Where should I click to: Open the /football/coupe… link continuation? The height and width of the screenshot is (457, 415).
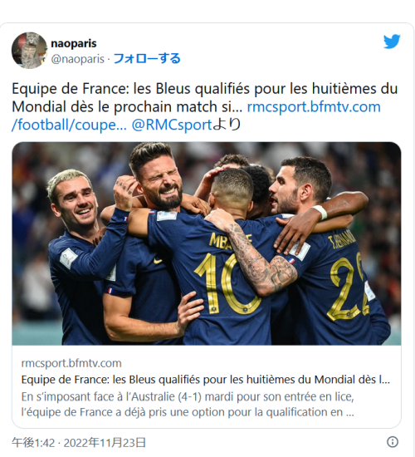coord(70,125)
